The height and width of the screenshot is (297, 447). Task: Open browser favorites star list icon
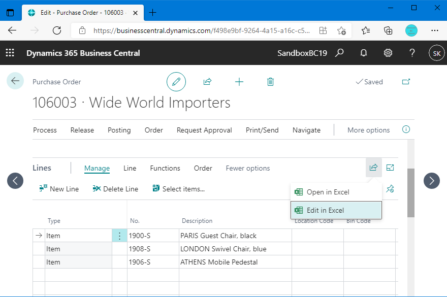365,30
